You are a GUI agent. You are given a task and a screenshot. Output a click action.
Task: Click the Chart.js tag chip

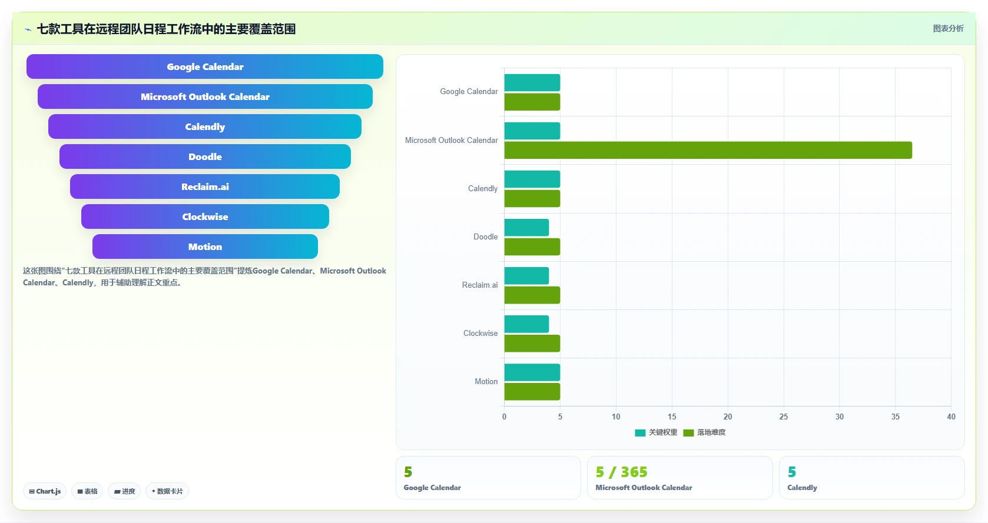pyautogui.click(x=45, y=491)
